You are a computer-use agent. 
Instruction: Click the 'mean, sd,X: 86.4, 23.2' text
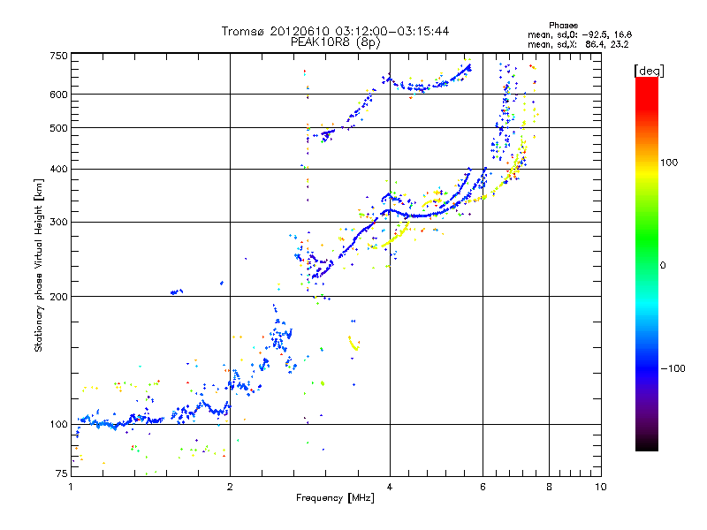pos(578,44)
